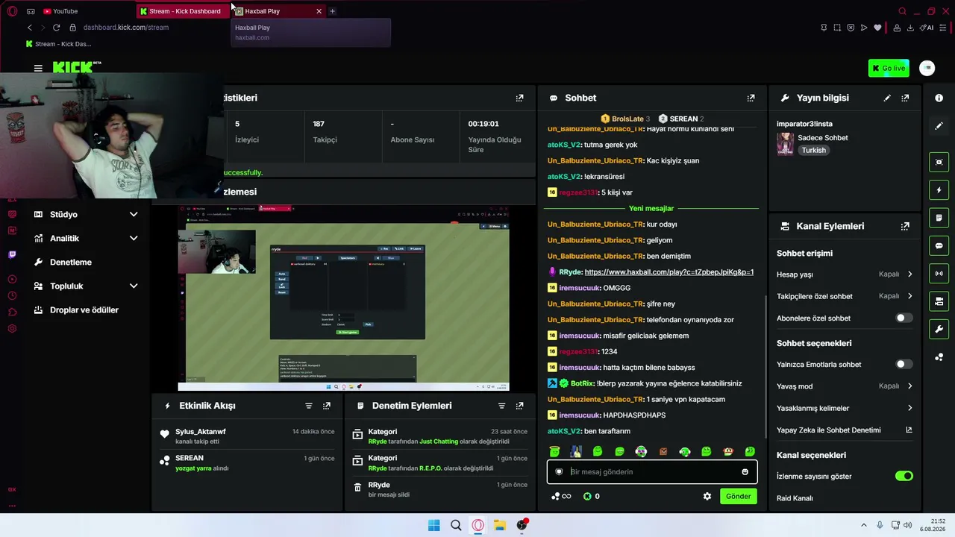Open Windows taskbar search
Viewport: 955px width, 537px height.
[456, 525]
